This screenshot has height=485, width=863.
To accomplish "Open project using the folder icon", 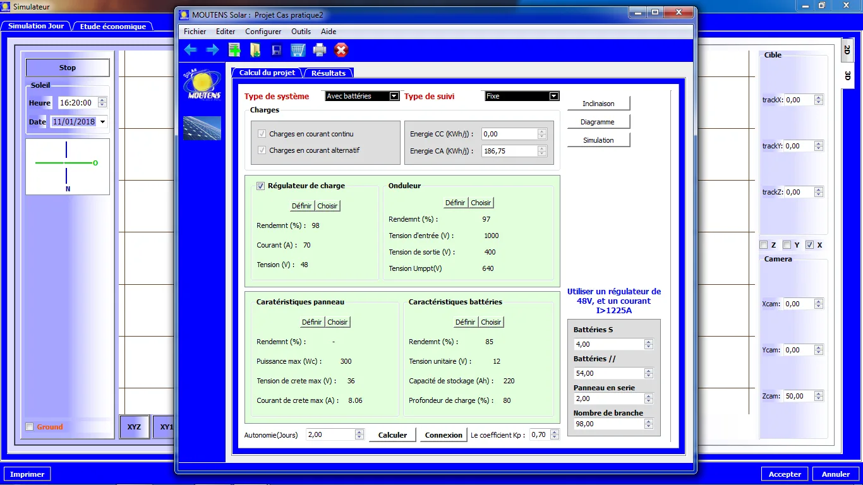I will click(x=255, y=50).
